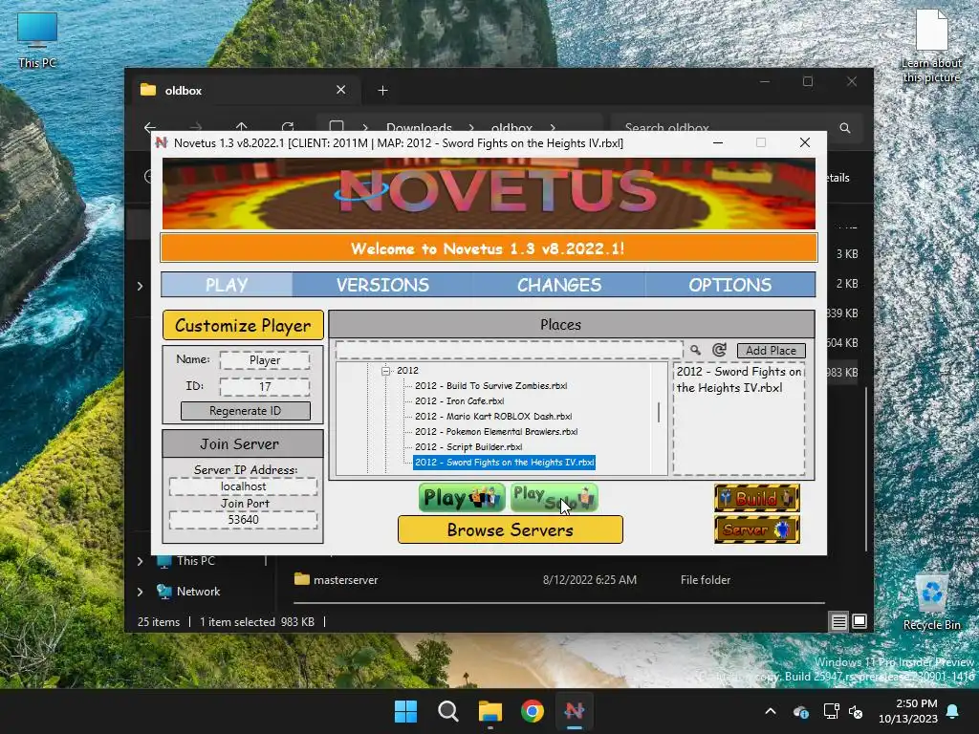The image size is (979, 734).
Task: Close the File Explorer window
Action: [x=852, y=82]
